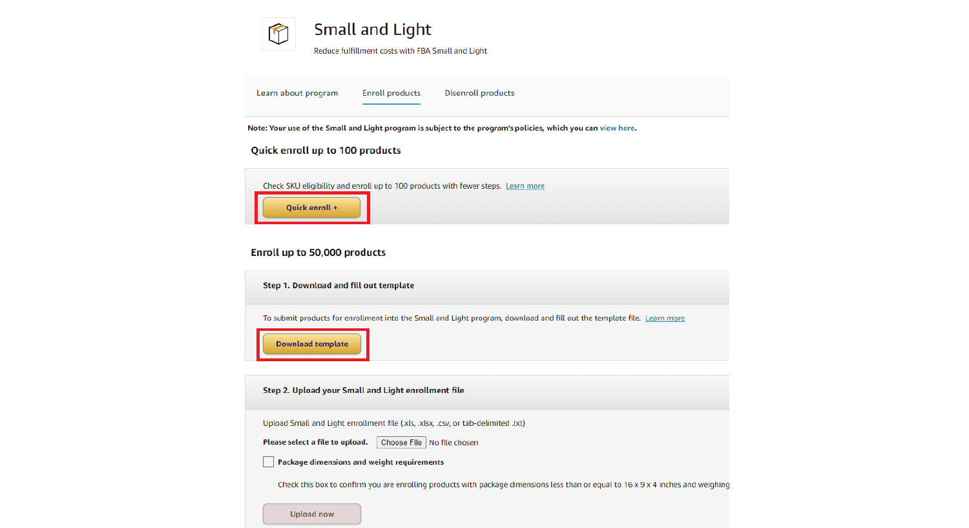This screenshot has width=969, height=528.
Task: Click the Enroll up to 50,000 products heading
Action: pos(318,253)
